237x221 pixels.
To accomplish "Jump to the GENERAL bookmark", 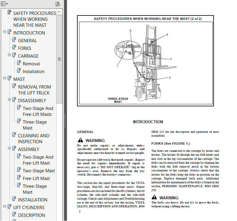I will (27, 41).
